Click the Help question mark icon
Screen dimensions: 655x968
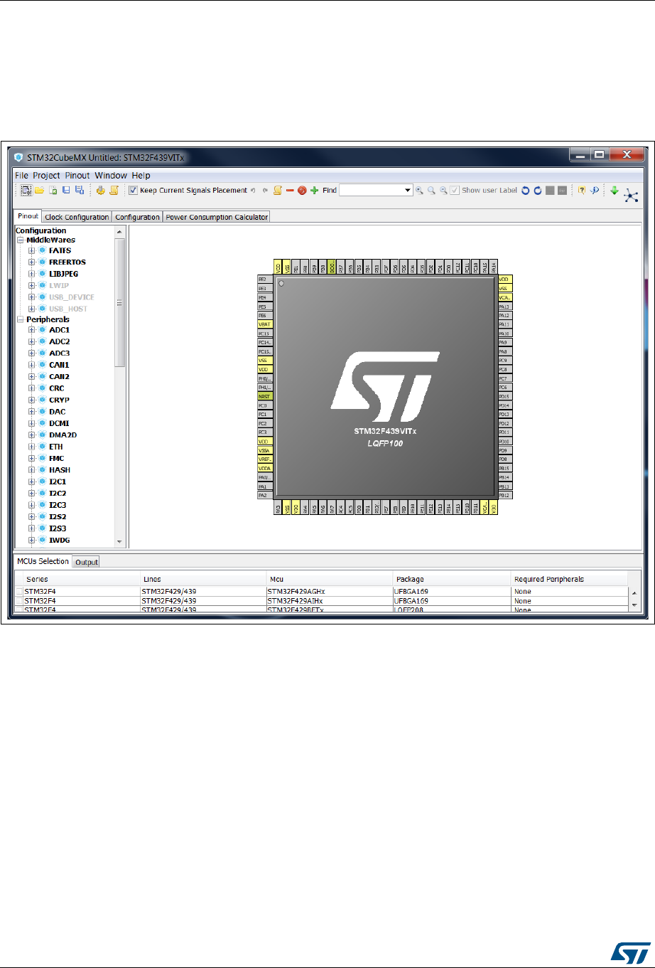pyautogui.click(x=581, y=190)
